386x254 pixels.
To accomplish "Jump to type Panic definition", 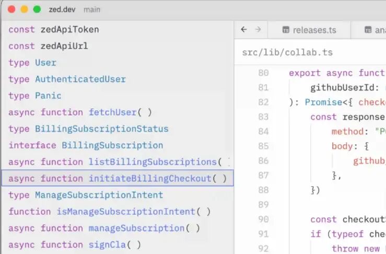I will 118,96.
